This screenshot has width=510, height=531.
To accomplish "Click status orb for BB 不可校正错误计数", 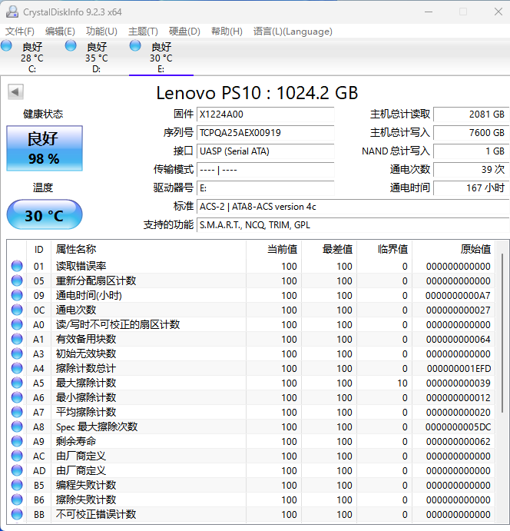I will tap(17, 515).
